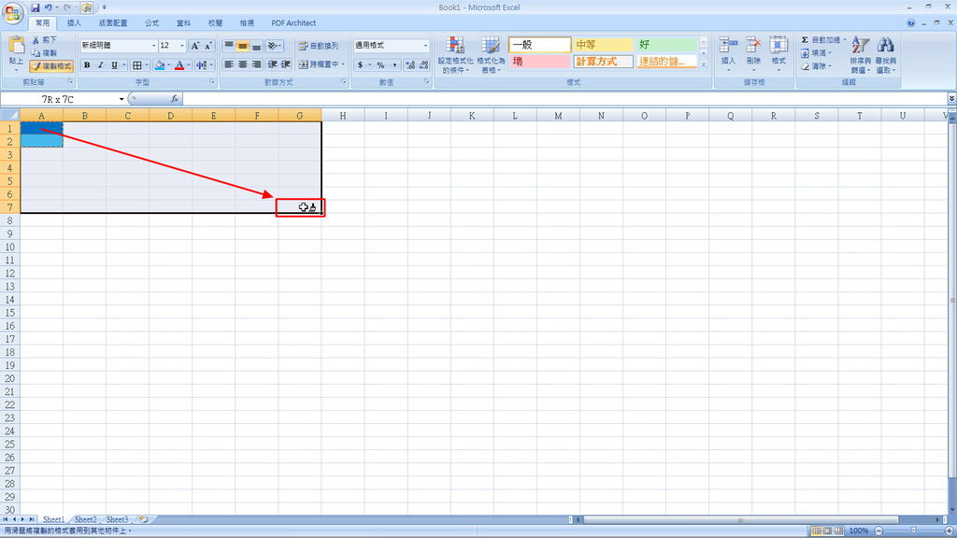Click merge and center 跨欄置中

pyautogui.click(x=318, y=64)
